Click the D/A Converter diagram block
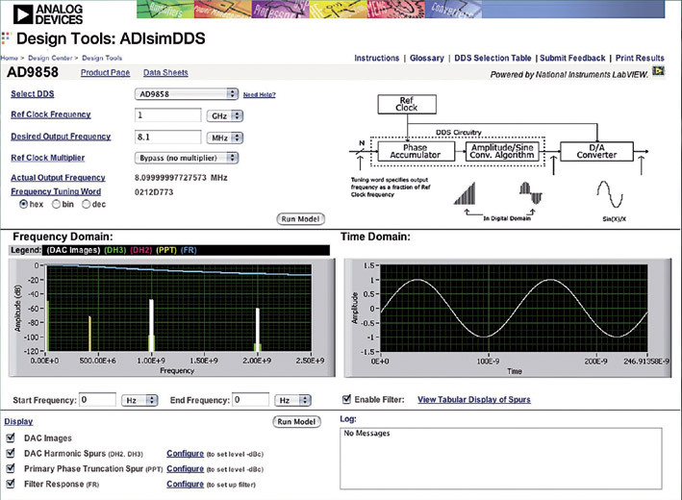The height and width of the screenshot is (500, 682). [596, 151]
